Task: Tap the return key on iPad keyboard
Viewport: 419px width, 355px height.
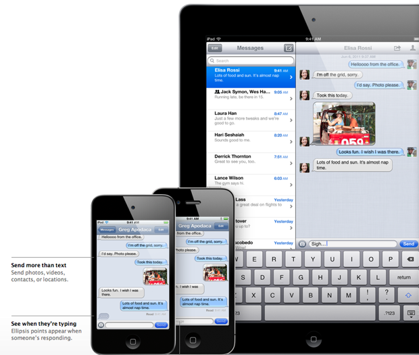Action: tap(403, 277)
